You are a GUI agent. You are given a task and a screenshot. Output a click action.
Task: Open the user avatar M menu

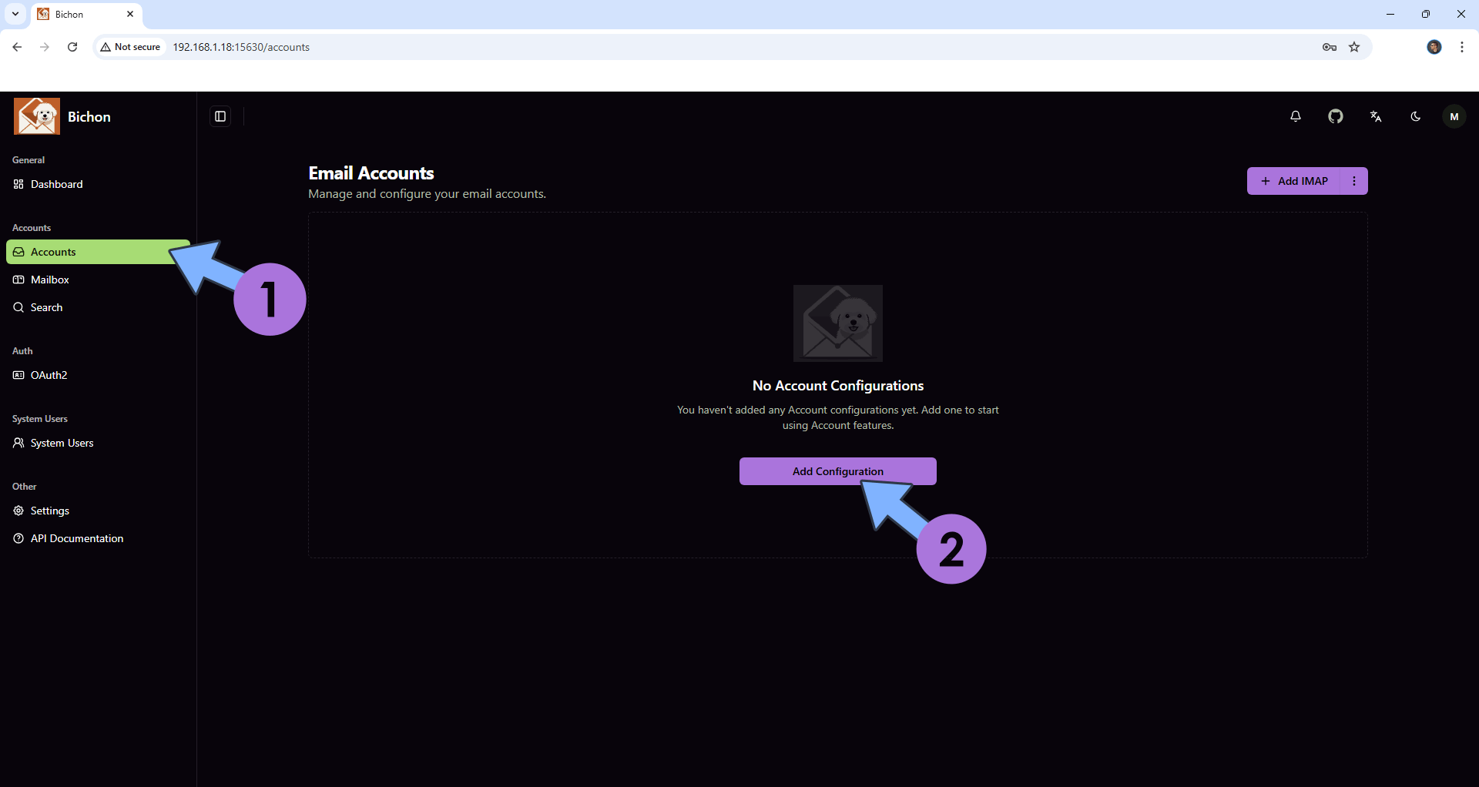pos(1454,116)
